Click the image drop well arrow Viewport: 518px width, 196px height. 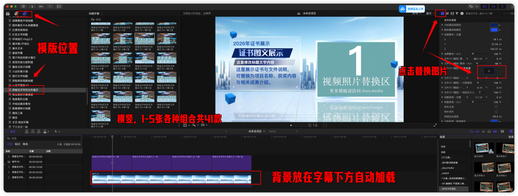coord(489,71)
